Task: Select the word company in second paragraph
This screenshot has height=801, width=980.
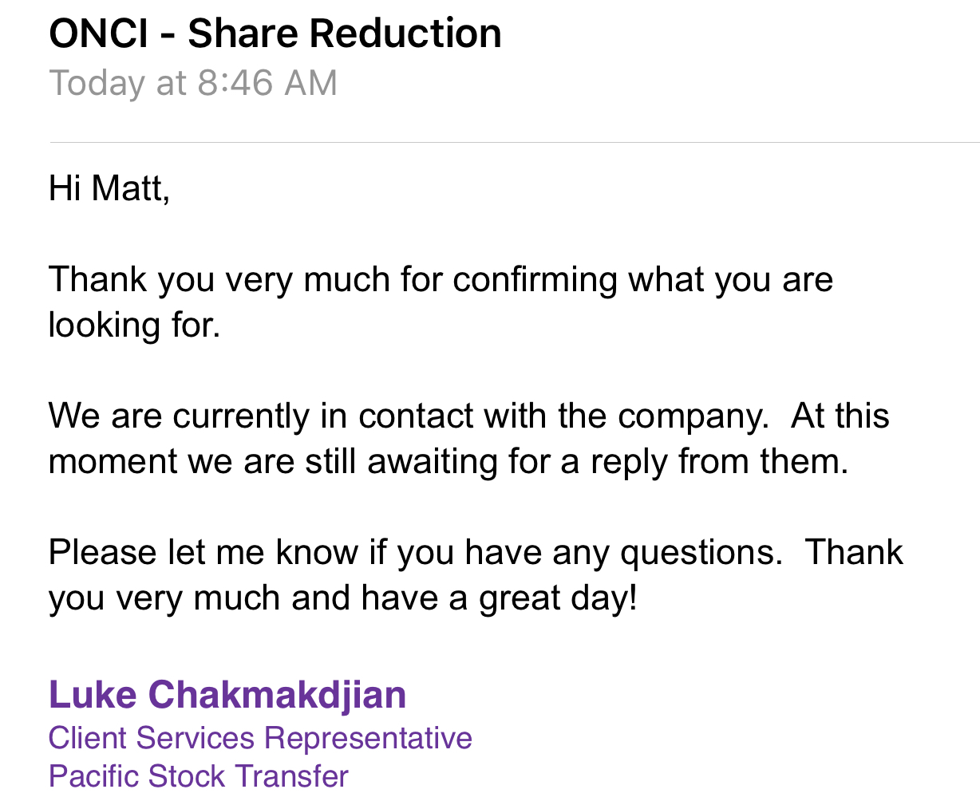Action: point(694,416)
